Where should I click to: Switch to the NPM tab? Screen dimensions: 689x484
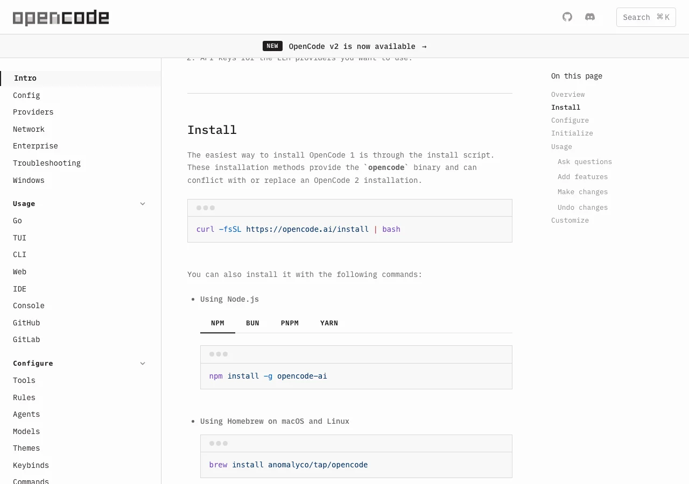[x=217, y=323]
